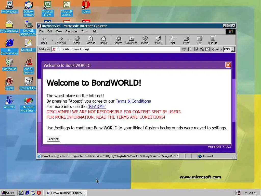Open the Help menu
The width and height of the screenshot is (261, 196).
coord(94,31)
